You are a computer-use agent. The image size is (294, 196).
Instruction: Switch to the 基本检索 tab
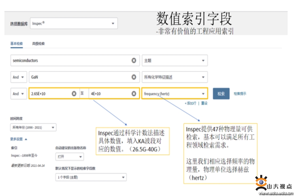coord(17,43)
